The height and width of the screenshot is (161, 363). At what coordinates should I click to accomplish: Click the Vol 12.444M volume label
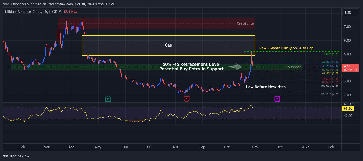68,12
